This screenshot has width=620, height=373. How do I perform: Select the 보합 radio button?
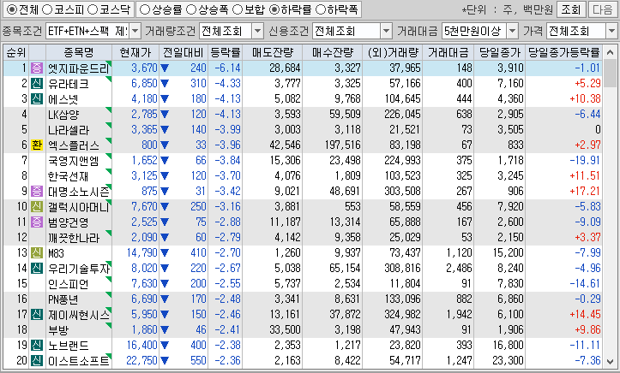coord(238,9)
